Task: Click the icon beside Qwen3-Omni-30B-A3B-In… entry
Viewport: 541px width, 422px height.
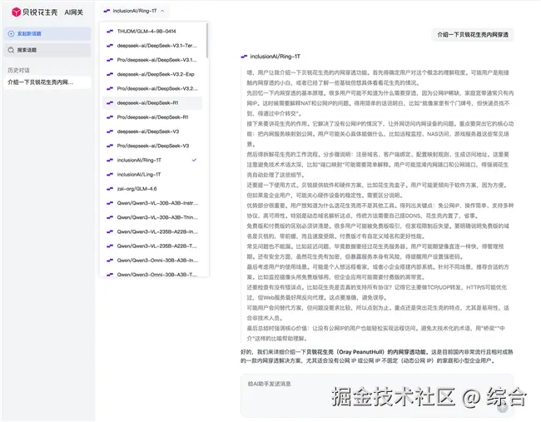Action: point(110,261)
